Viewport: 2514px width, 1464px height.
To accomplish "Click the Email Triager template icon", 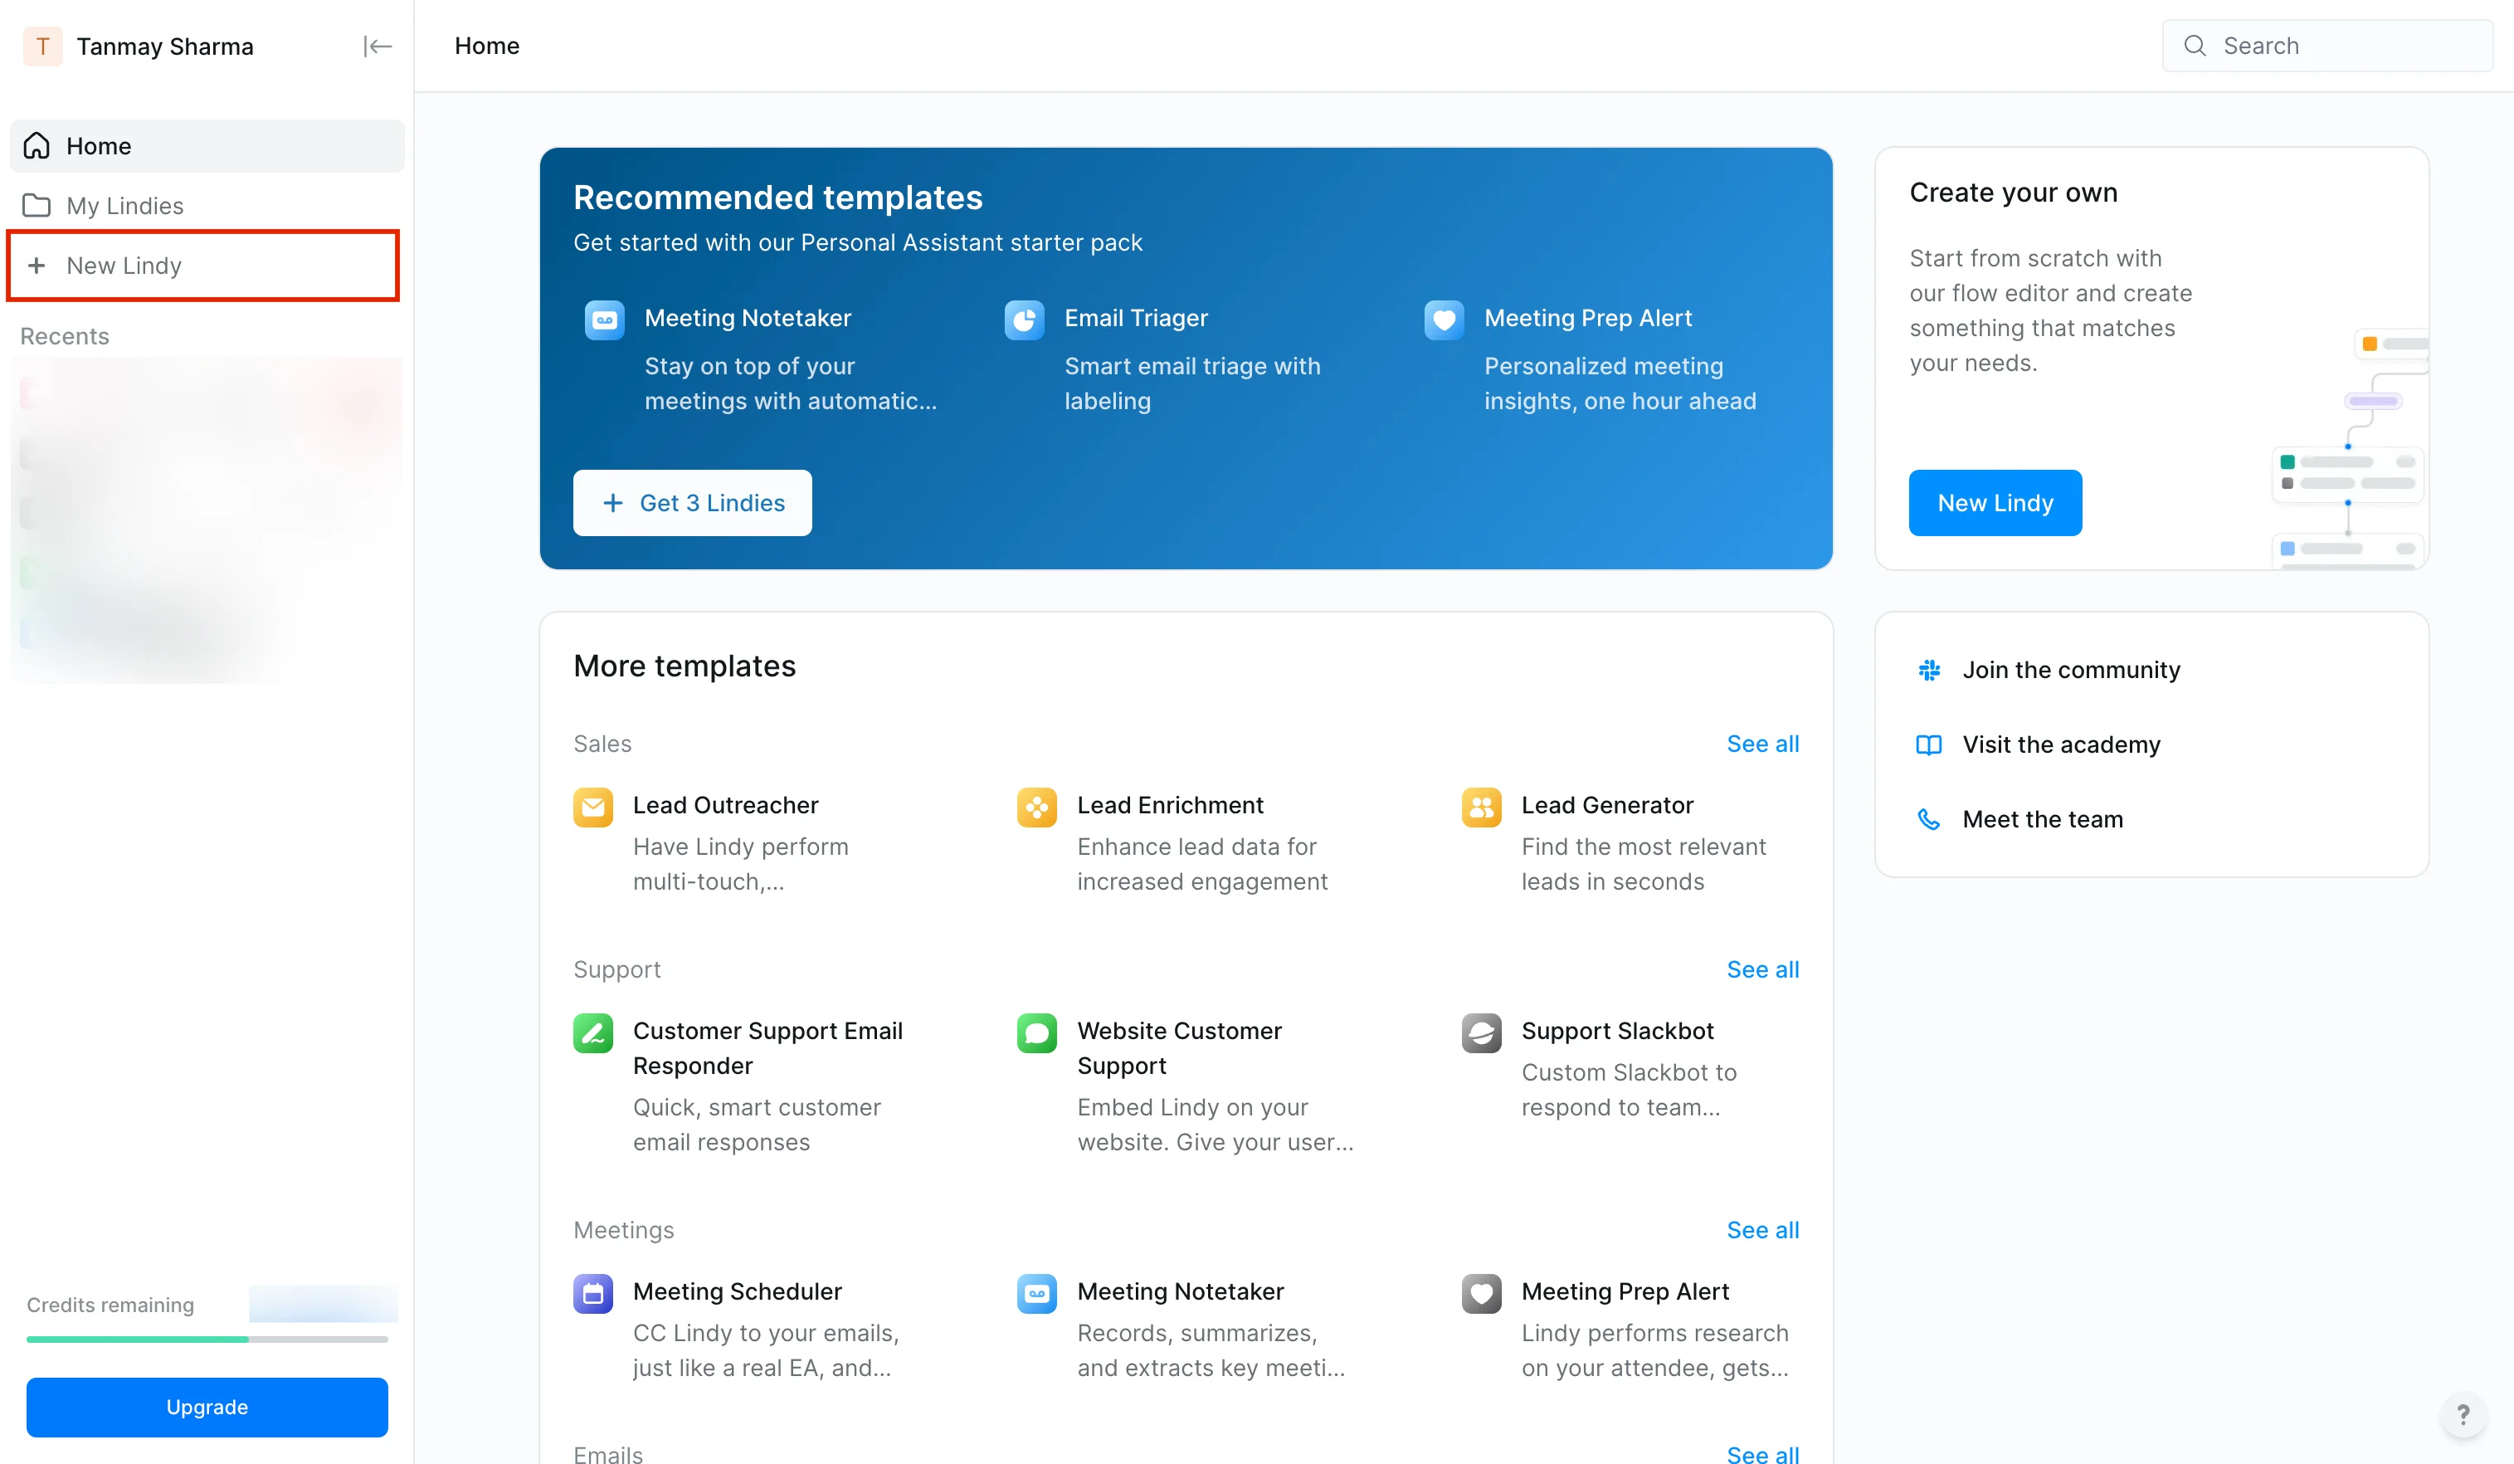I will [1024, 320].
